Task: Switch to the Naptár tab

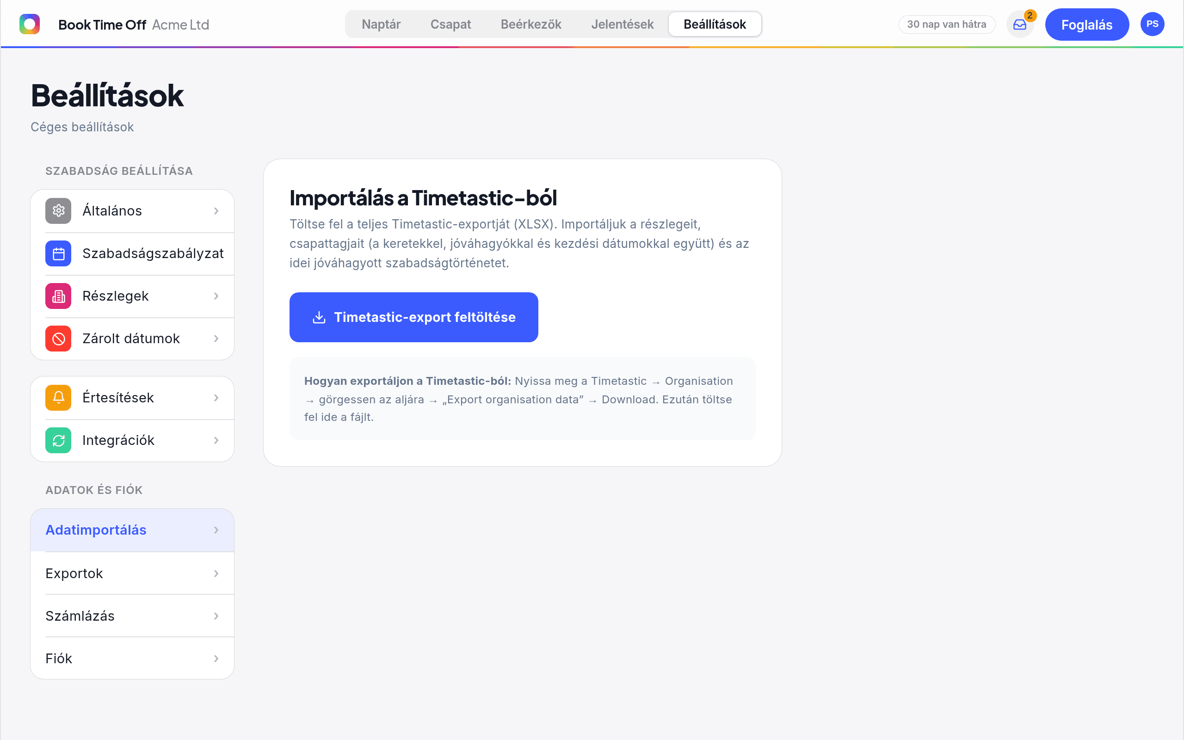Action: click(381, 24)
